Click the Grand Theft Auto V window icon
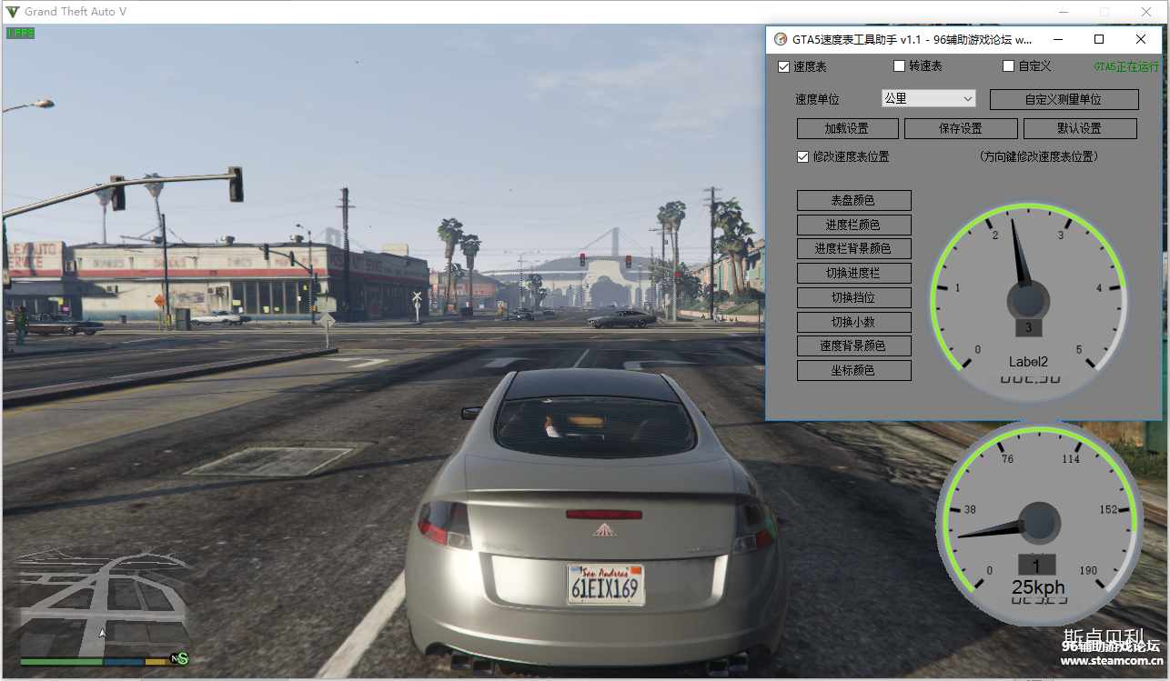 (13, 12)
